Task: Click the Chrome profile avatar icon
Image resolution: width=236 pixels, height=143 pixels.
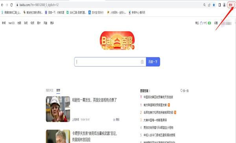Action: (224, 5)
